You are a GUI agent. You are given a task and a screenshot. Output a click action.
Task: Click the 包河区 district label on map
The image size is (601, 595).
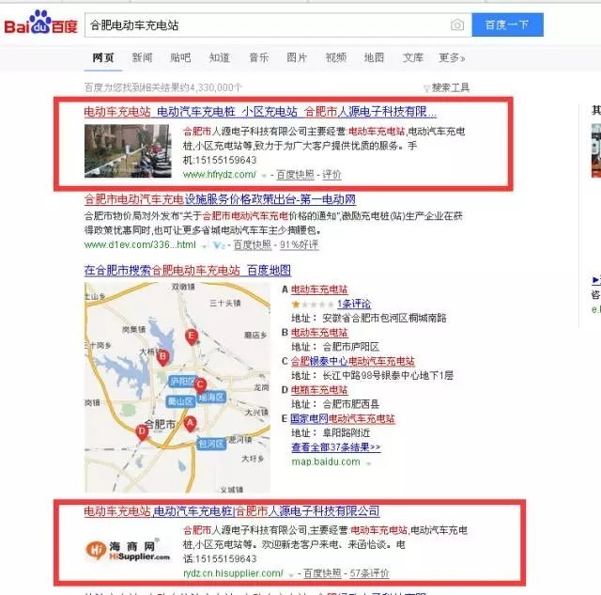tap(211, 444)
